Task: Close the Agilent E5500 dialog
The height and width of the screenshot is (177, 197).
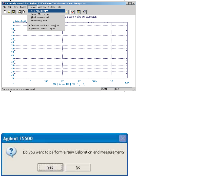Action: tap(123, 139)
